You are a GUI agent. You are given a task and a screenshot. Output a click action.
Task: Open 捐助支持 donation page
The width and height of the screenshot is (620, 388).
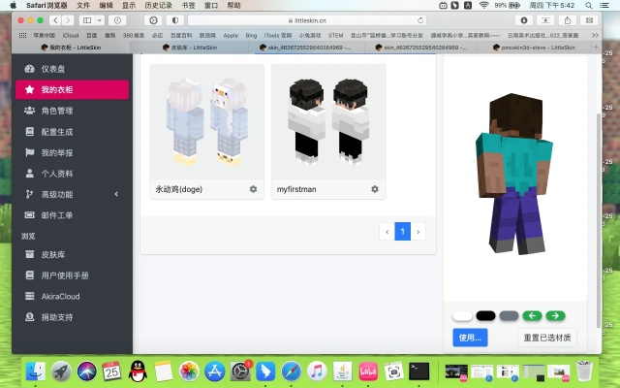(x=72, y=317)
